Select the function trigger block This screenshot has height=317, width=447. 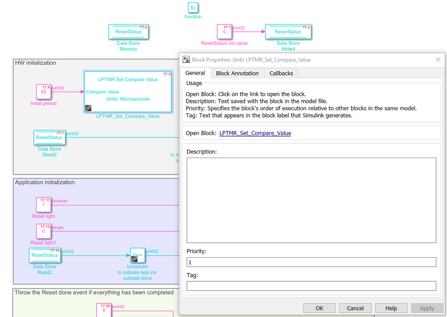point(193,8)
